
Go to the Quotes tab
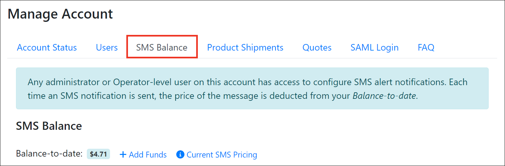317,48
